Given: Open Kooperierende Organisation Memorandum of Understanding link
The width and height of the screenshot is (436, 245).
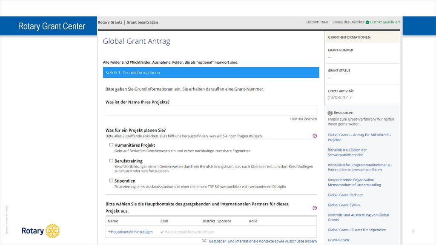Looking at the screenshot, I should click(354, 182).
